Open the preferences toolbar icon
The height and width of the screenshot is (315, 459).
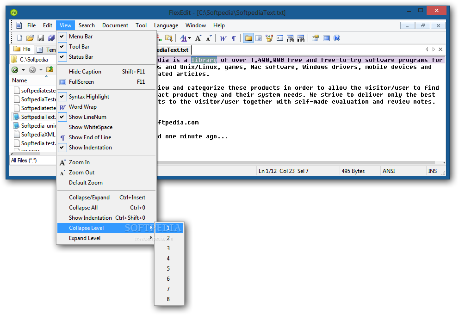point(315,38)
